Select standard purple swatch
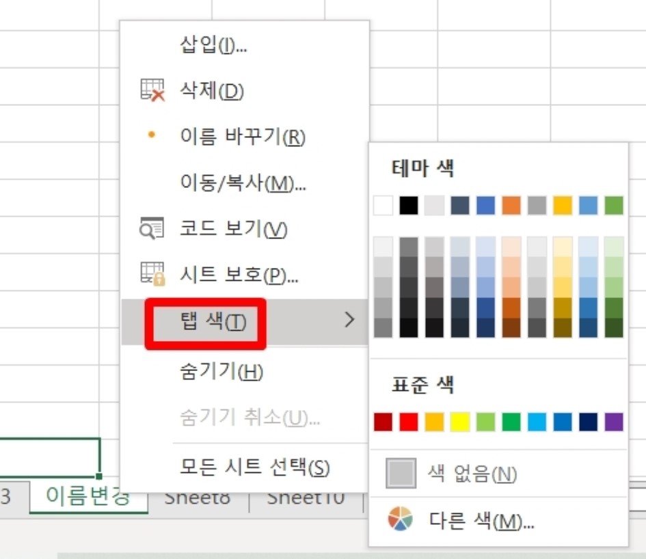 613,422
